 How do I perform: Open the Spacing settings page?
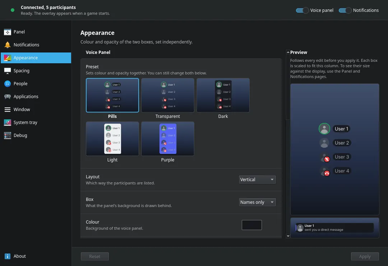36,71
